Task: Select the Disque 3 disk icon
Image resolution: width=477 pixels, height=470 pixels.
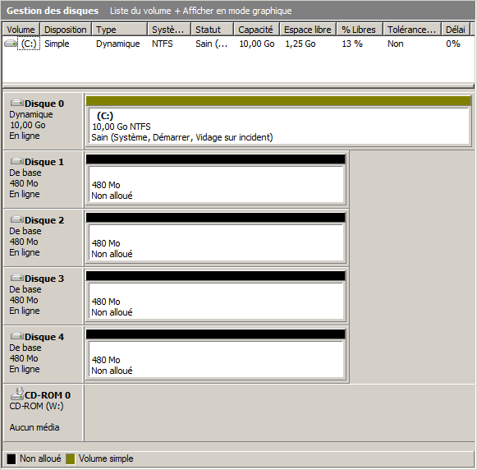Action: (x=16, y=278)
